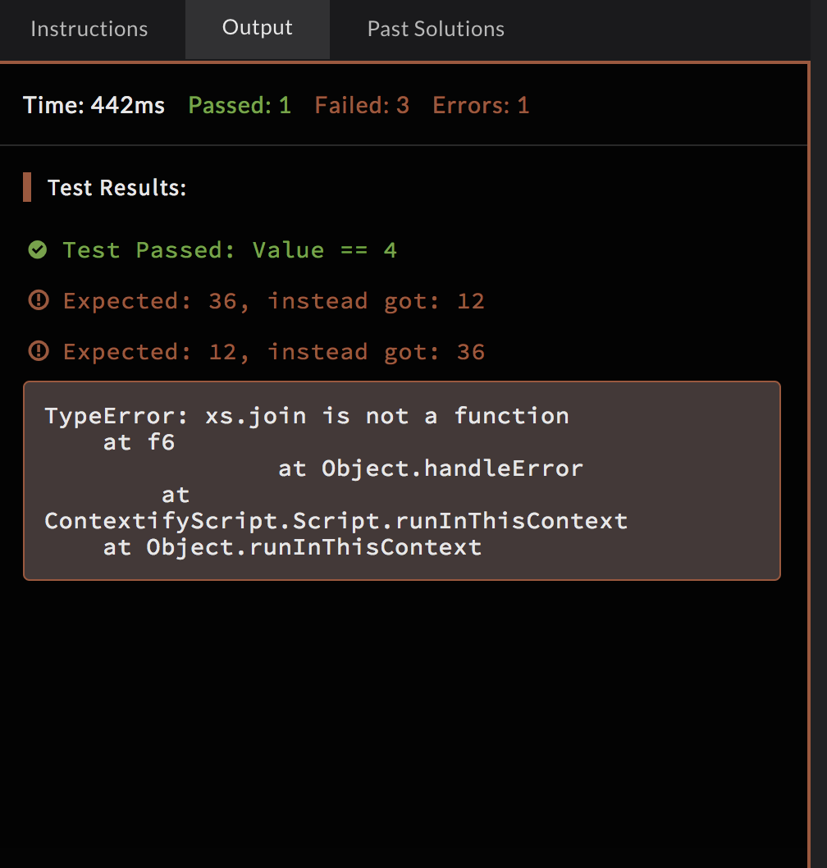Click the green Passed: 1 counter

(240, 105)
